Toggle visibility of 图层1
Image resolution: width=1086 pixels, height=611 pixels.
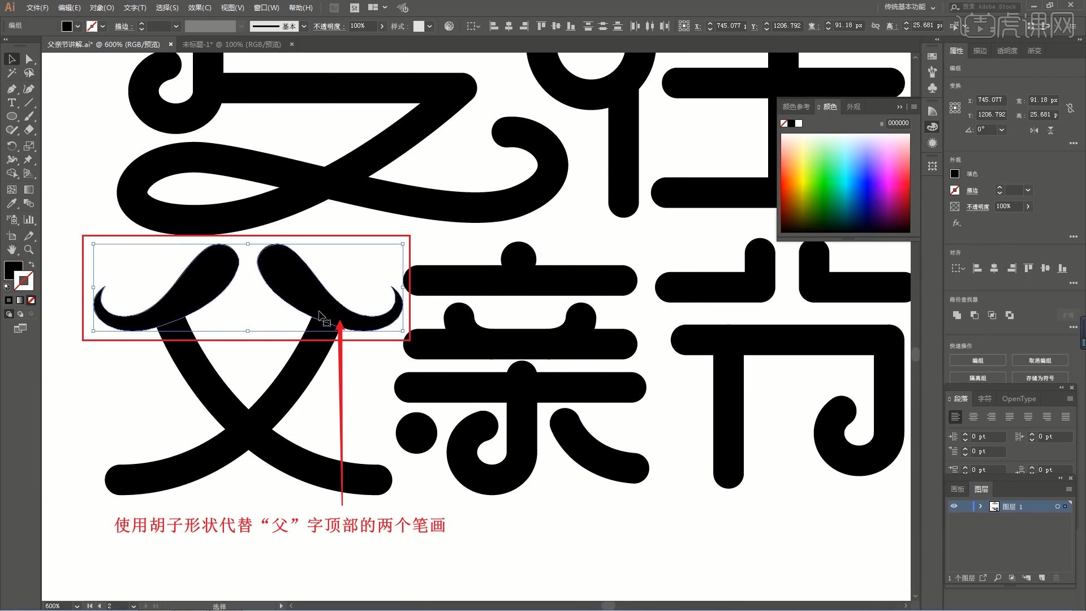pyautogui.click(x=953, y=506)
